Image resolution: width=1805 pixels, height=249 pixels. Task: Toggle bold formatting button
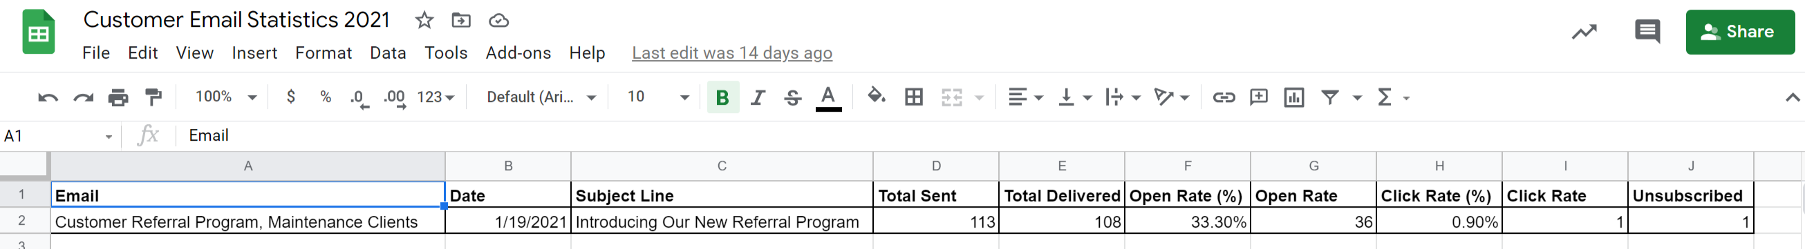[722, 97]
